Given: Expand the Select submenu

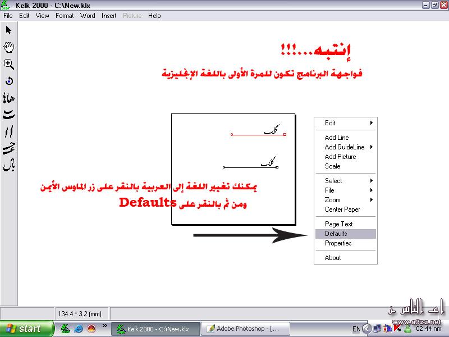Looking at the screenshot, I should pyautogui.click(x=346, y=181).
